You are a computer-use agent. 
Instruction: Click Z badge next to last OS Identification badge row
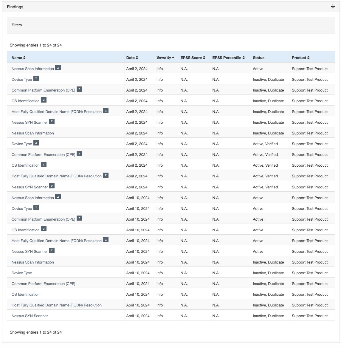coord(44,229)
